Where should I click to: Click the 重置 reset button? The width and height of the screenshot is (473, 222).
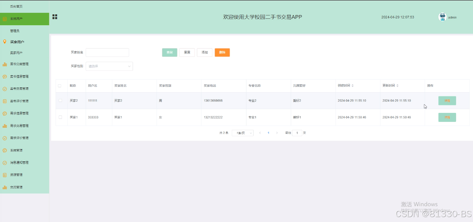(x=187, y=52)
